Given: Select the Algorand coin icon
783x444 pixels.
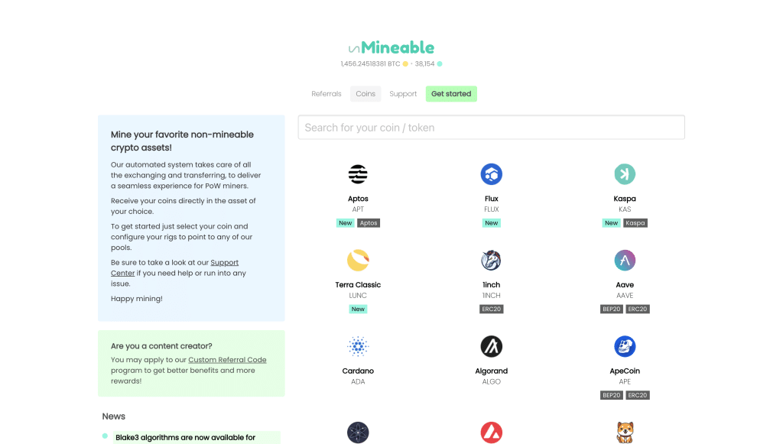Looking at the screenshot, I should click(492, 346).
